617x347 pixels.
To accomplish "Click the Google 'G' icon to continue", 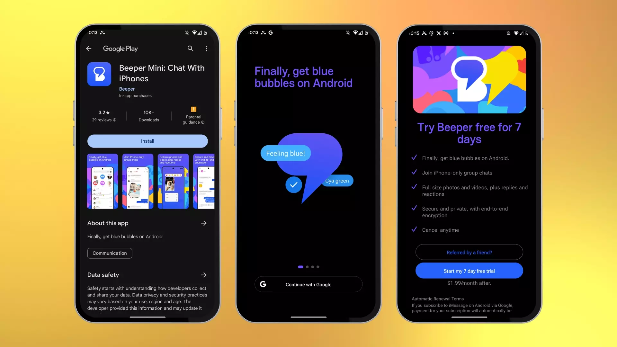I will pos(263,284).
